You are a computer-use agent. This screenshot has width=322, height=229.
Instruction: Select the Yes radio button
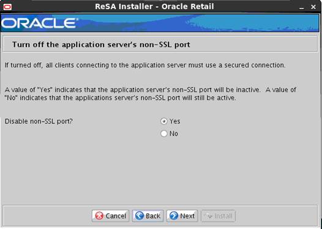tap(163, 122)
